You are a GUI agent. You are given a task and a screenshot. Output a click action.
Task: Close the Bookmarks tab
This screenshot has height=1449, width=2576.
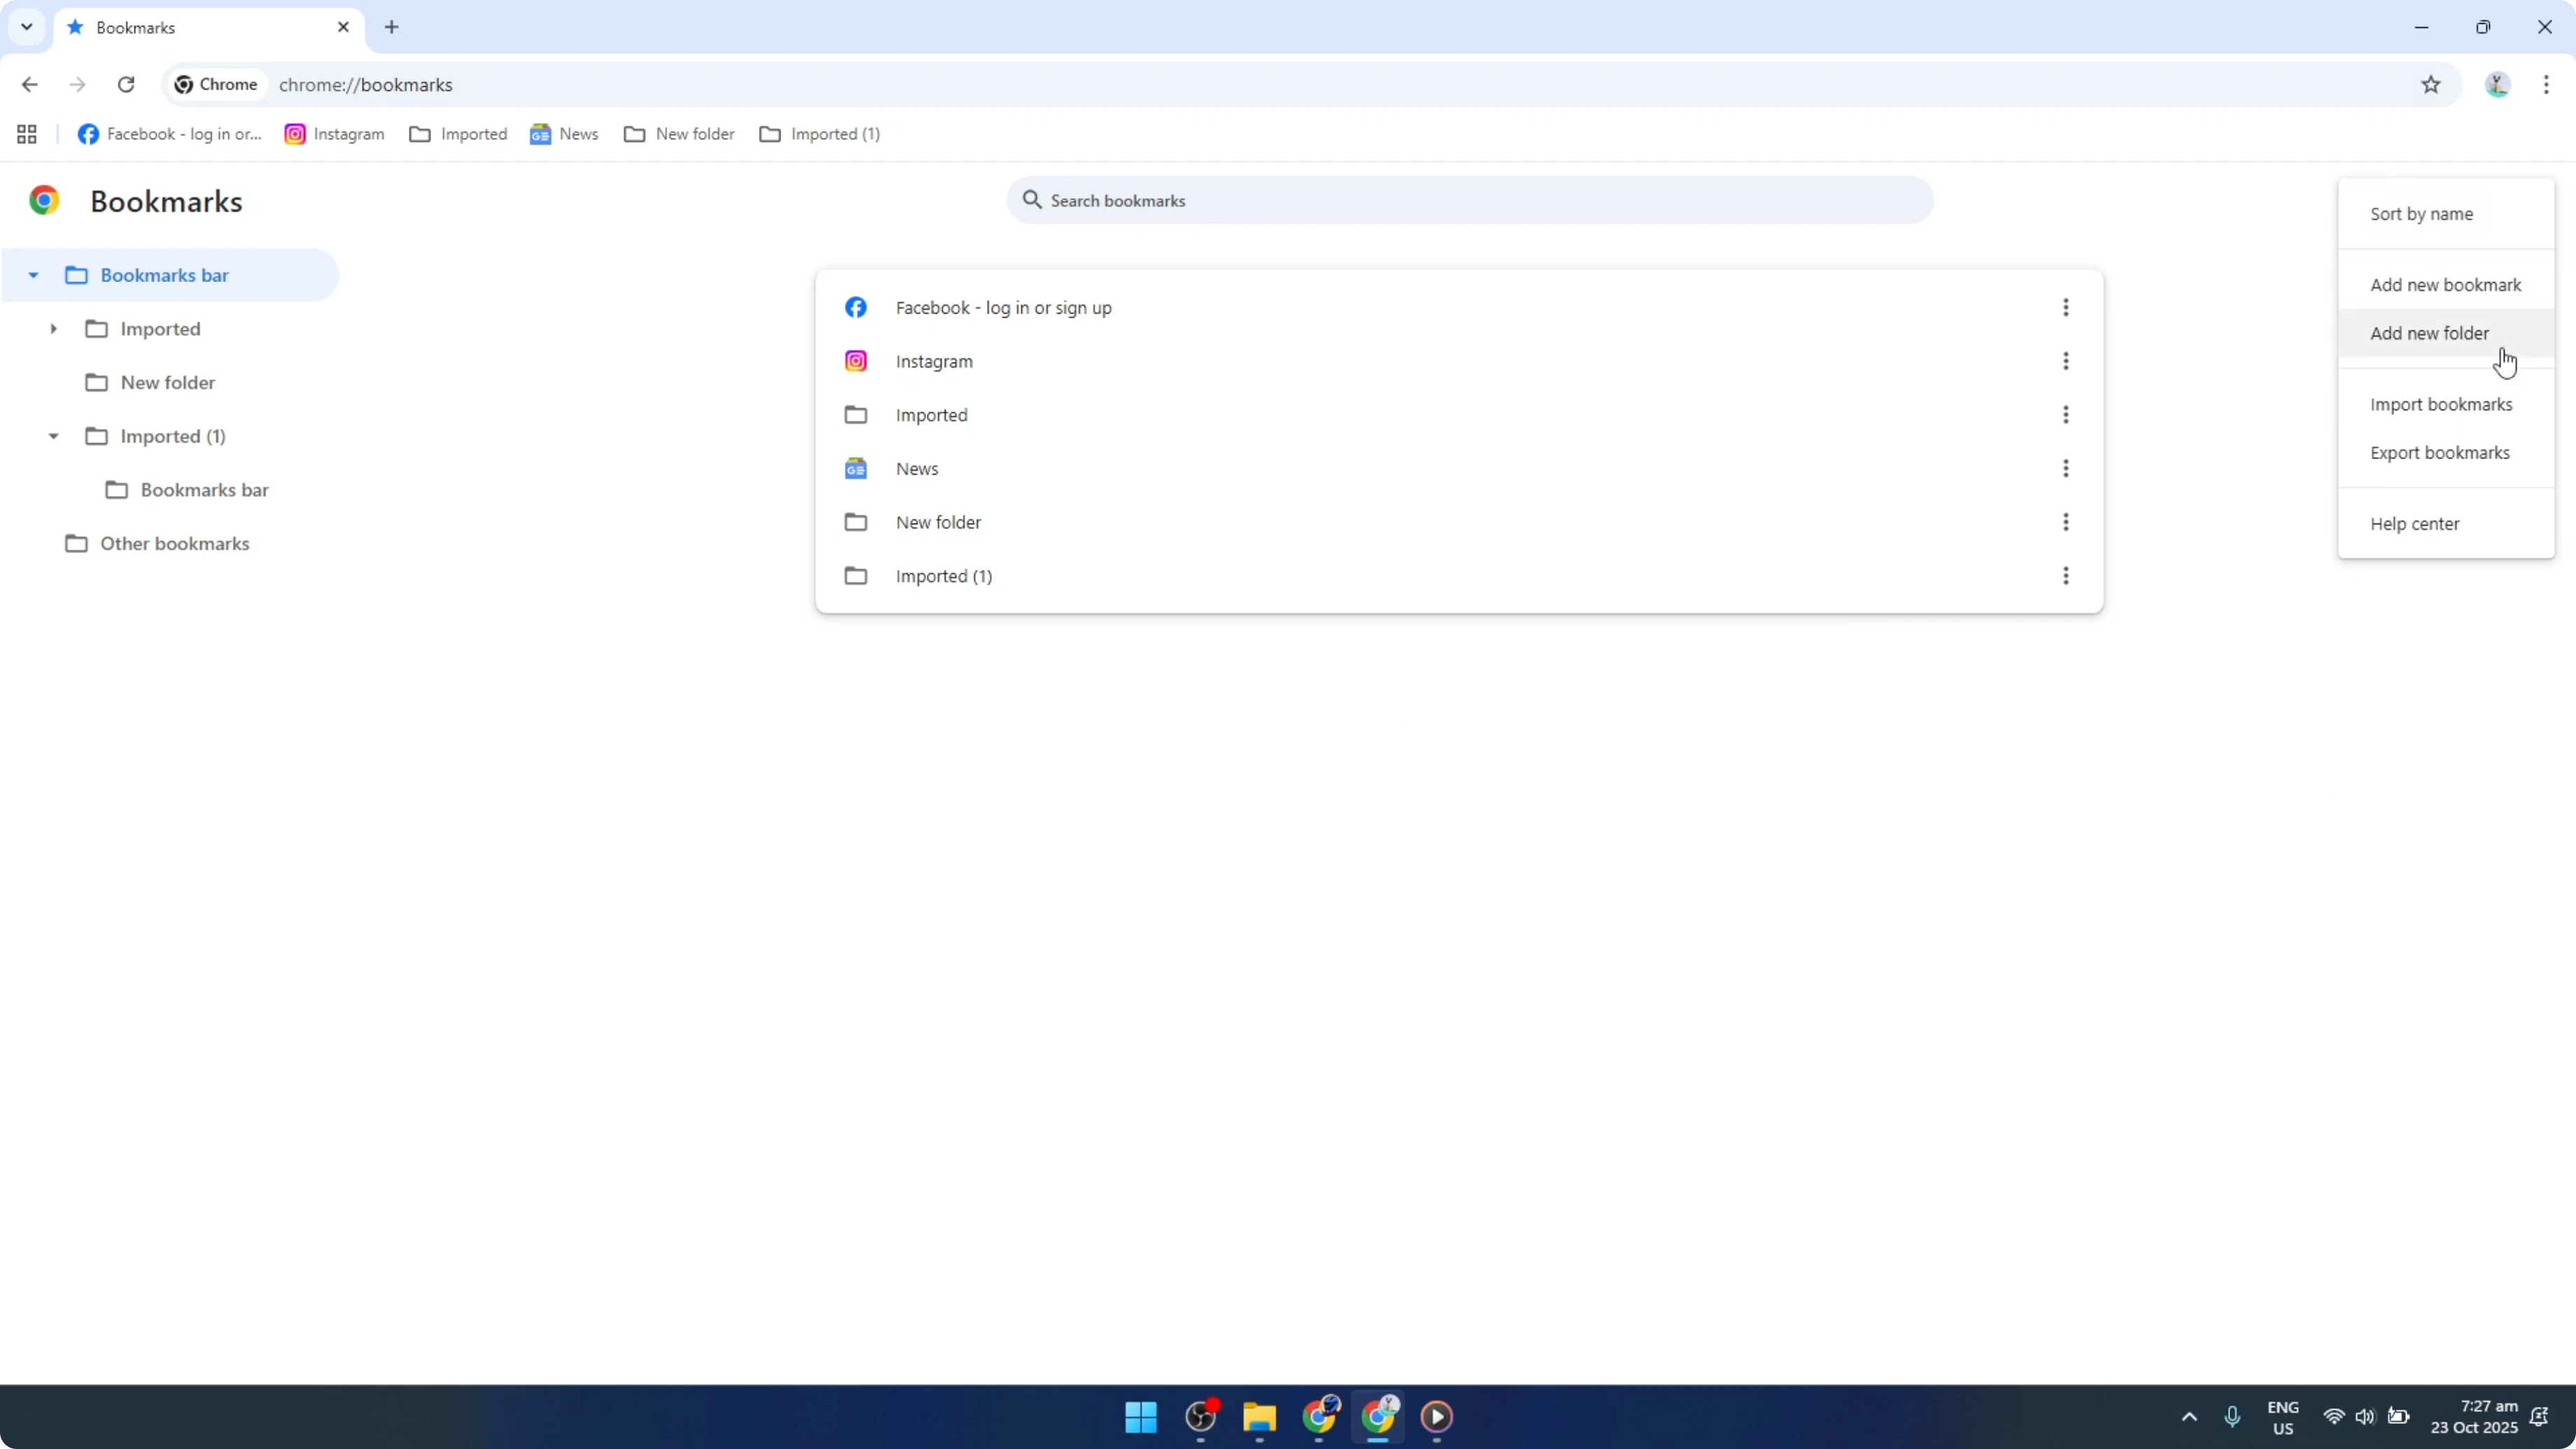[x=343, y=27]
